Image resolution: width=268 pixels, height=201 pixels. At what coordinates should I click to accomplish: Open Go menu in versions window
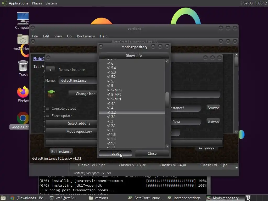69,36
